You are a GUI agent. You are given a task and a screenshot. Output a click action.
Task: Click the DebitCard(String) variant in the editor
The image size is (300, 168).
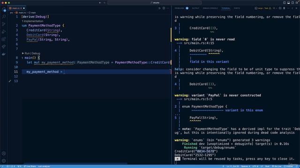(x=43, y=35)
